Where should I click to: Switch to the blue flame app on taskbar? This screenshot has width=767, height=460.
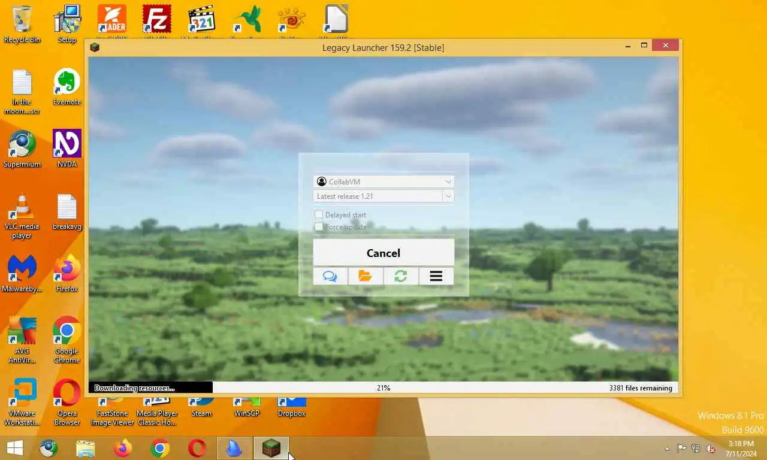click(x=234, y=448)
